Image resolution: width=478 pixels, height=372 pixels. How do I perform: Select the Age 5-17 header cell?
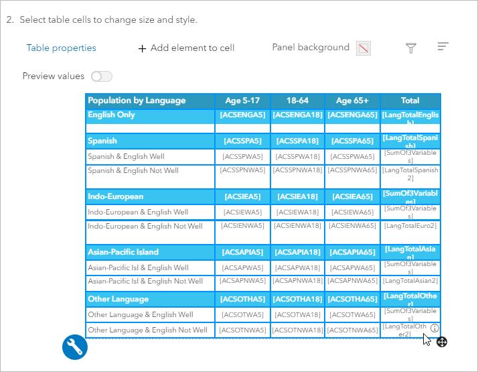click(x=242, y=101)
